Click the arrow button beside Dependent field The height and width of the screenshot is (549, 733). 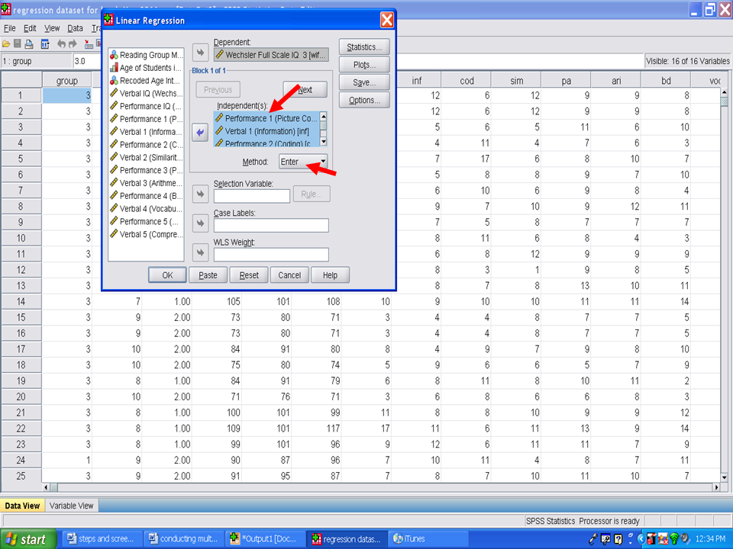coord(201,53)
